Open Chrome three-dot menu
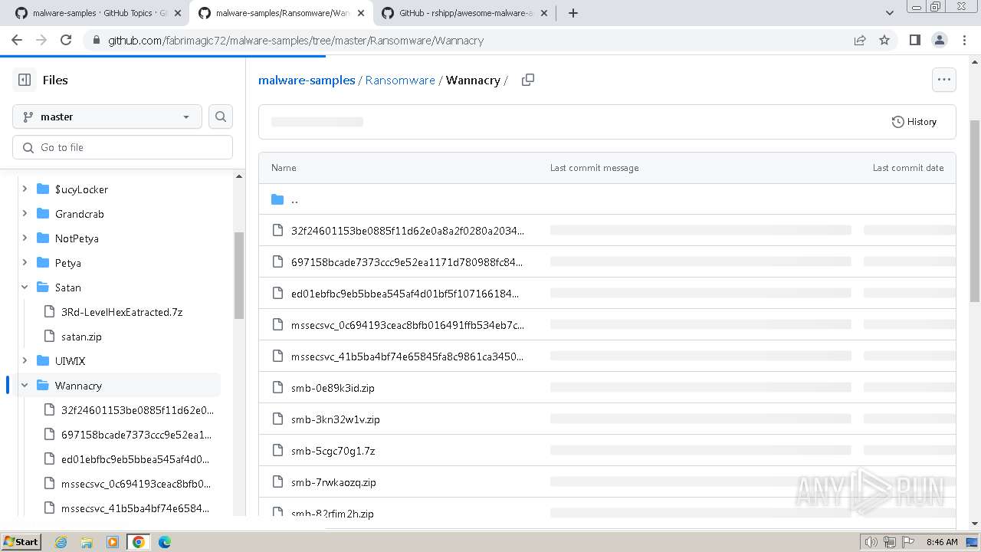Image resolution: width=981 pixels, height=552 pixels. tap(963, 40)
